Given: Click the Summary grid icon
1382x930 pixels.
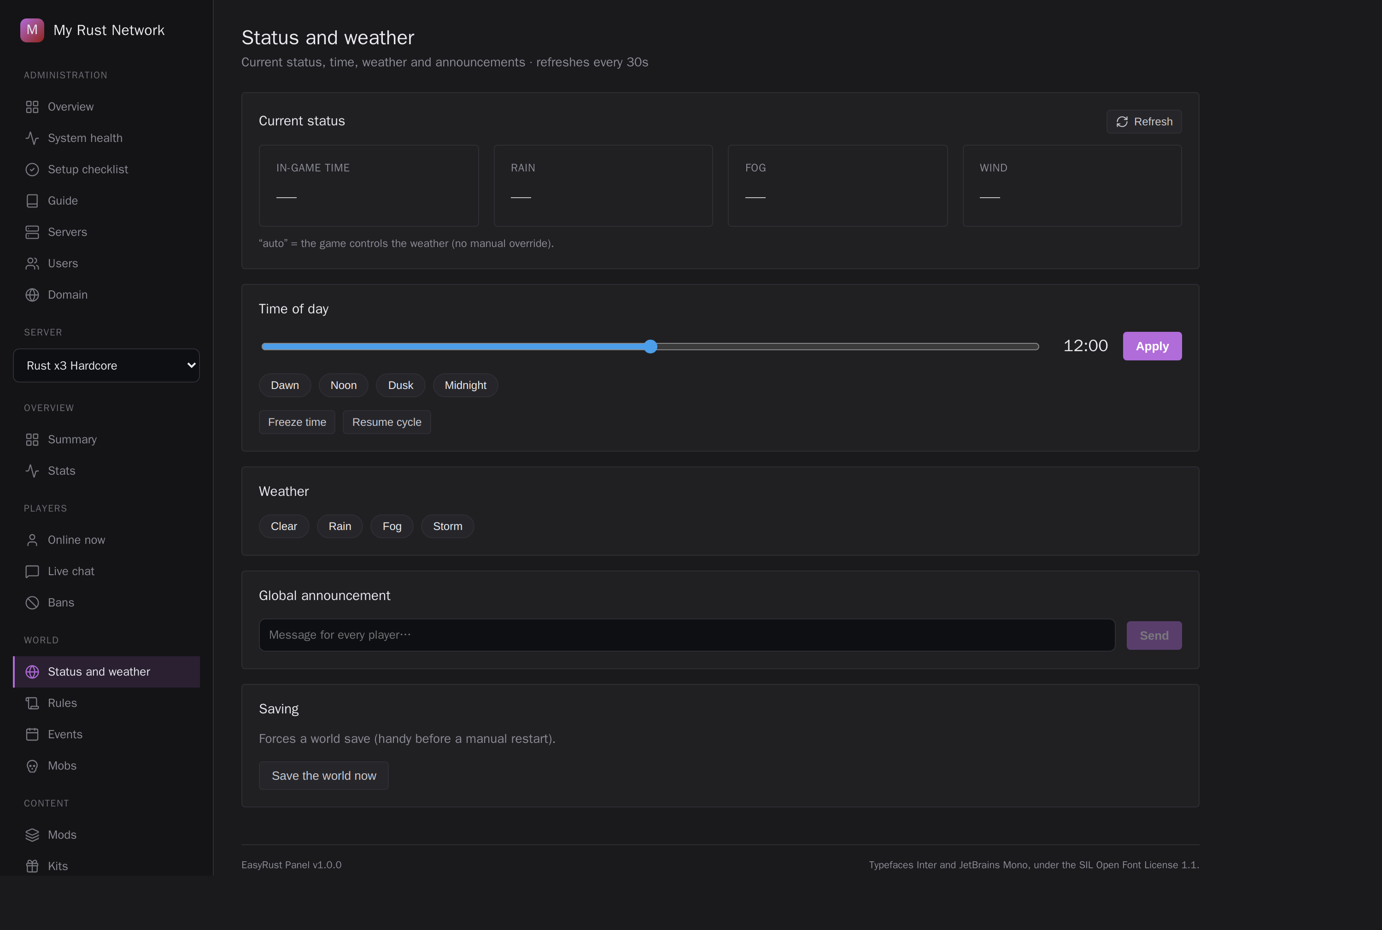Looking at the screenshot, I should pyautogui.click(x=32, y=440).
